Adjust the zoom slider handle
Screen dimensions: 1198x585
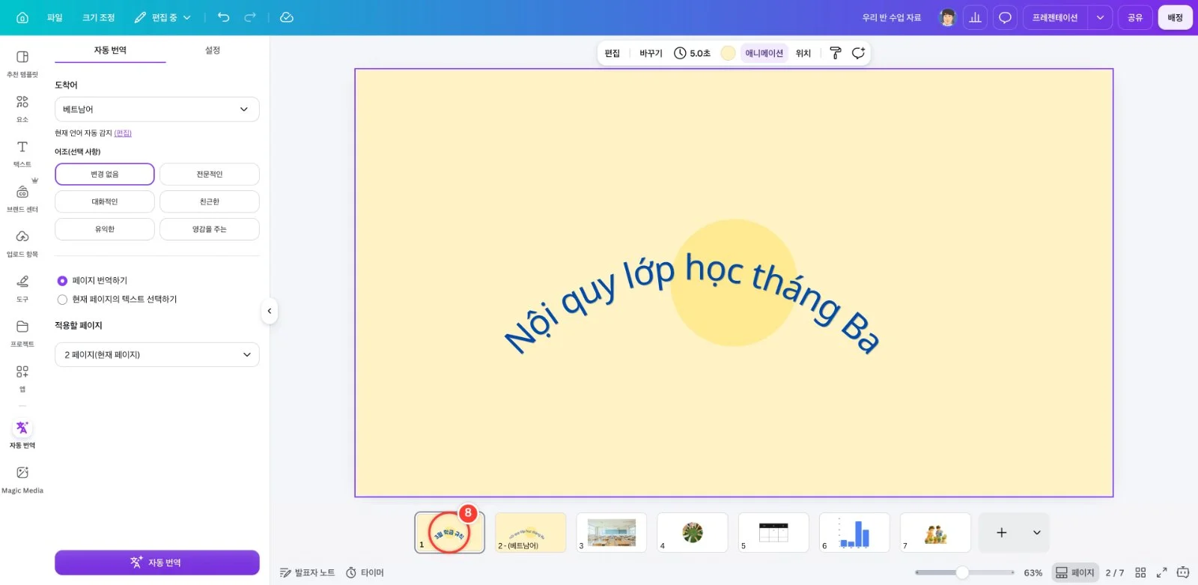coord(962,572)
